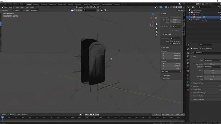Open XYZ Euler rotation mode dropdown
This screenshot has height=124, width=221.
coord(171,71)
